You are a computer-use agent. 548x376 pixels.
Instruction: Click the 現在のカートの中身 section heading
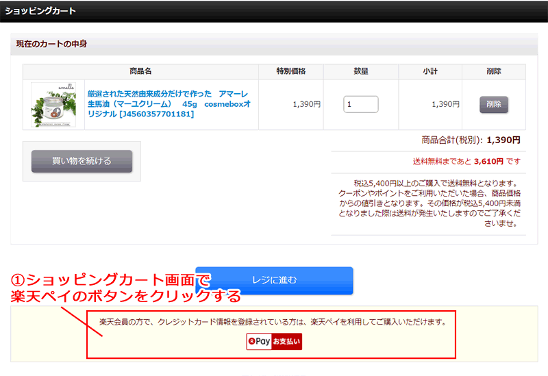(x=52, y=45)
